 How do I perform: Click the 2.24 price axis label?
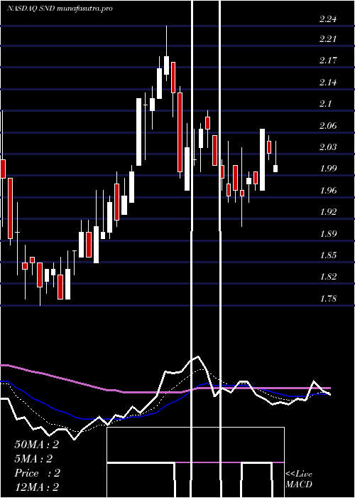328,19
